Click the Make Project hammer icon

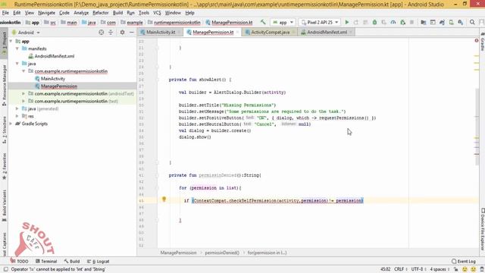[263, 22]
